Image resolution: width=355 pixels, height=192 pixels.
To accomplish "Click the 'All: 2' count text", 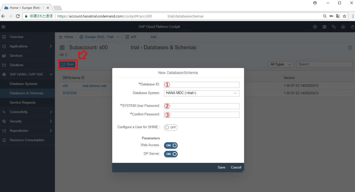I will (x=63, y=55).
